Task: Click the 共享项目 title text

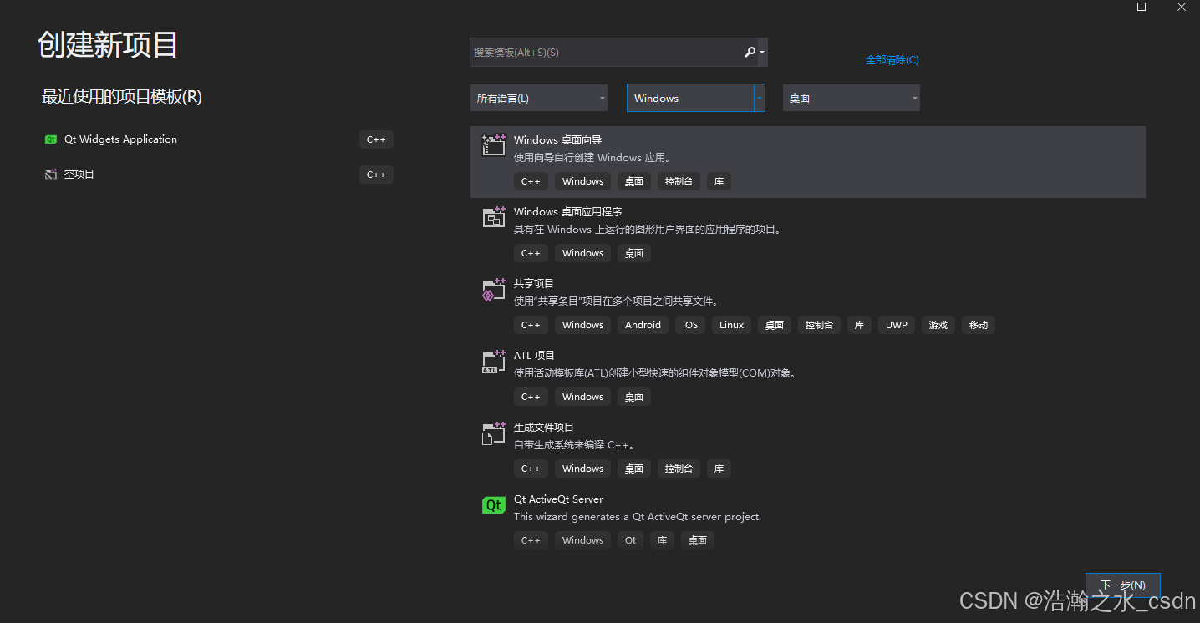Action: [x=534, y=284]
